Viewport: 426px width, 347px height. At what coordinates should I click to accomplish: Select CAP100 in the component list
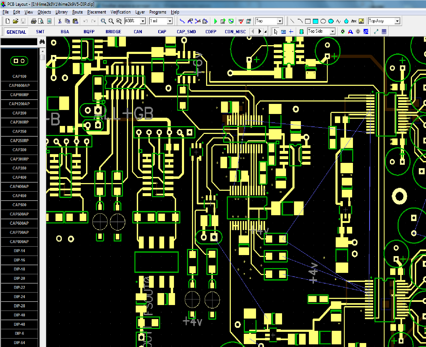19,76
